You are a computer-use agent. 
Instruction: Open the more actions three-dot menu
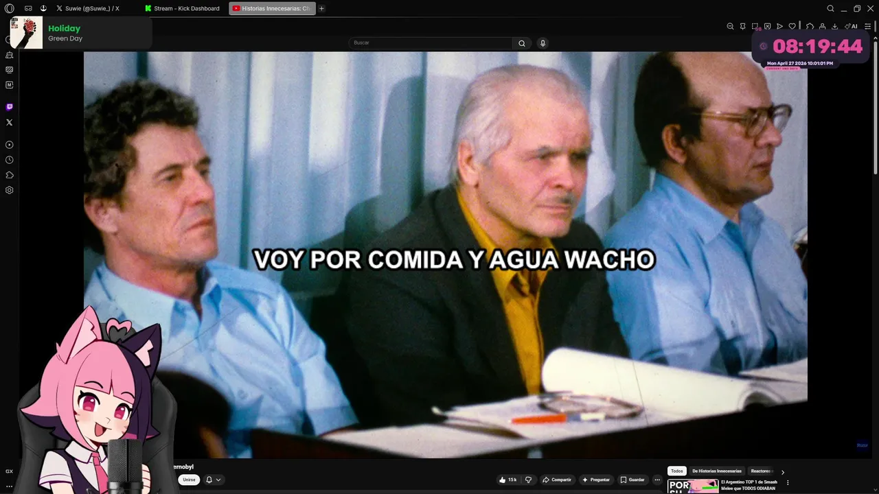pyautogui.click(x=657, y=480)
